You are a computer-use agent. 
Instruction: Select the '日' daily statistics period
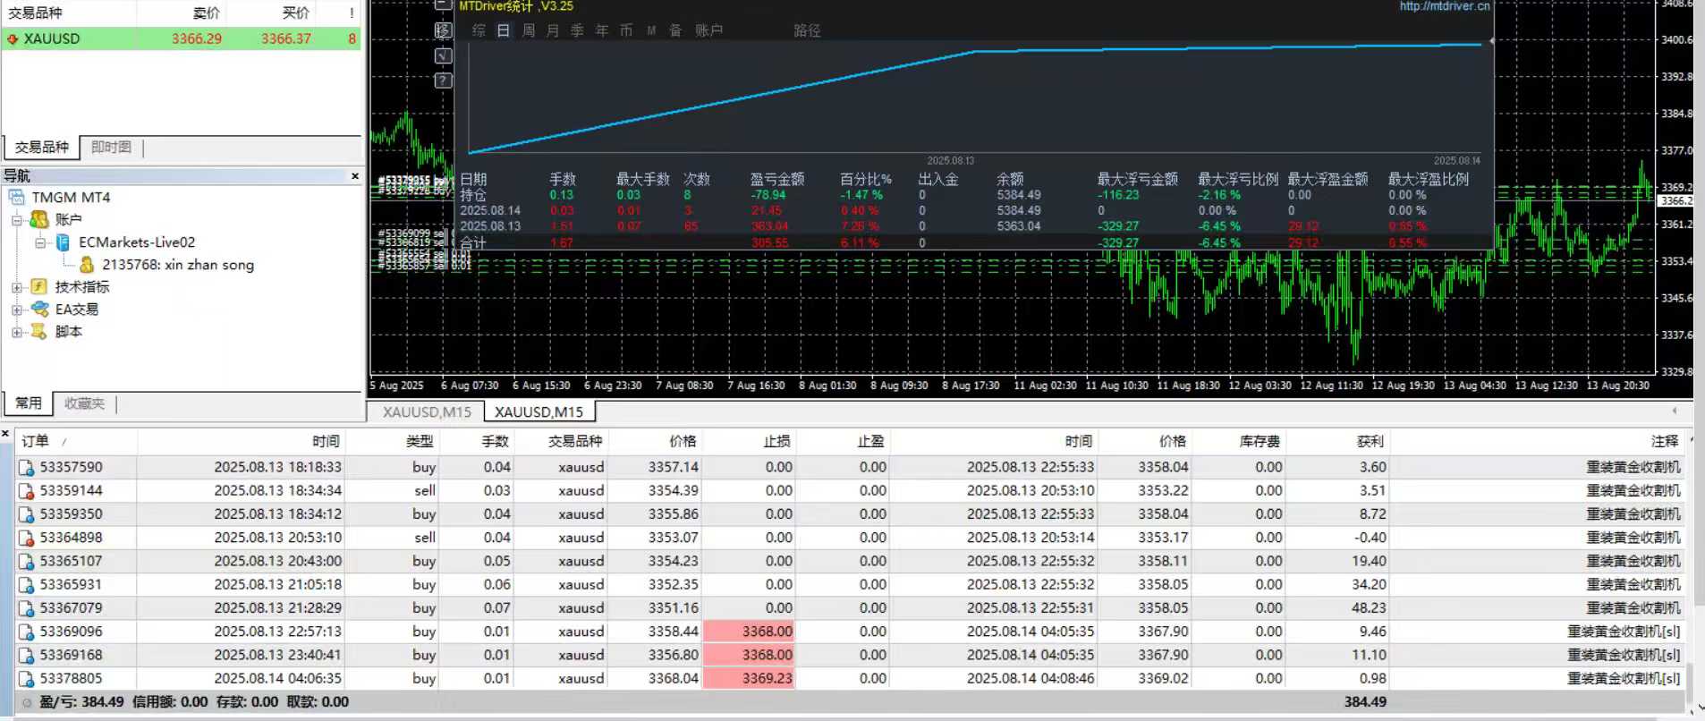504,30
